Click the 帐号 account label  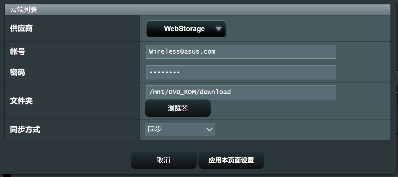pos(18,51)
